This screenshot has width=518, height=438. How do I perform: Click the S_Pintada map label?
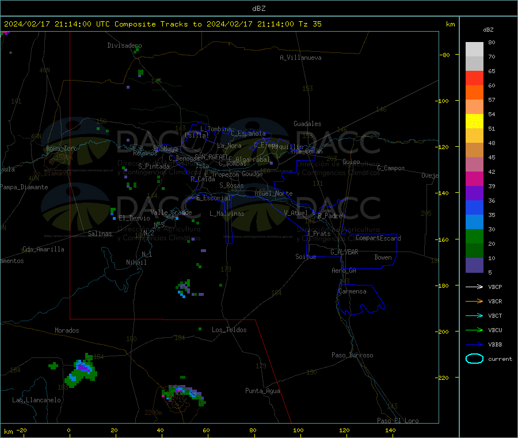[x=154, y=166]
